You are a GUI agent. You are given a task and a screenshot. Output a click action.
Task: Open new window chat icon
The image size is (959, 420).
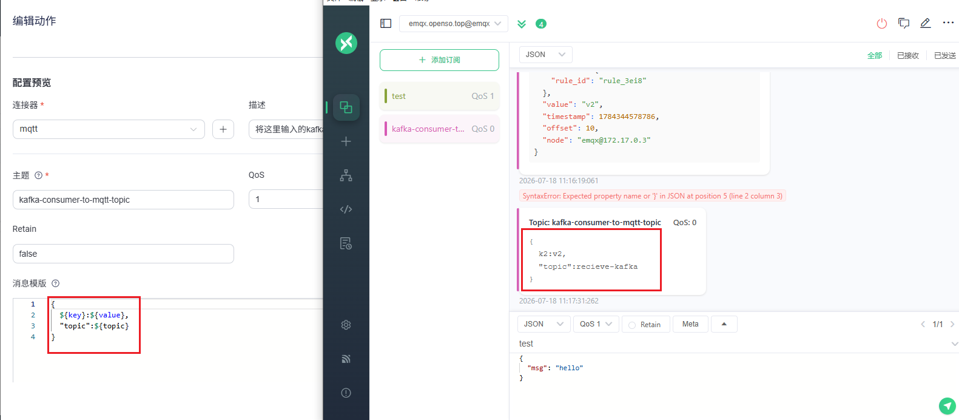[x=904, y=23]
